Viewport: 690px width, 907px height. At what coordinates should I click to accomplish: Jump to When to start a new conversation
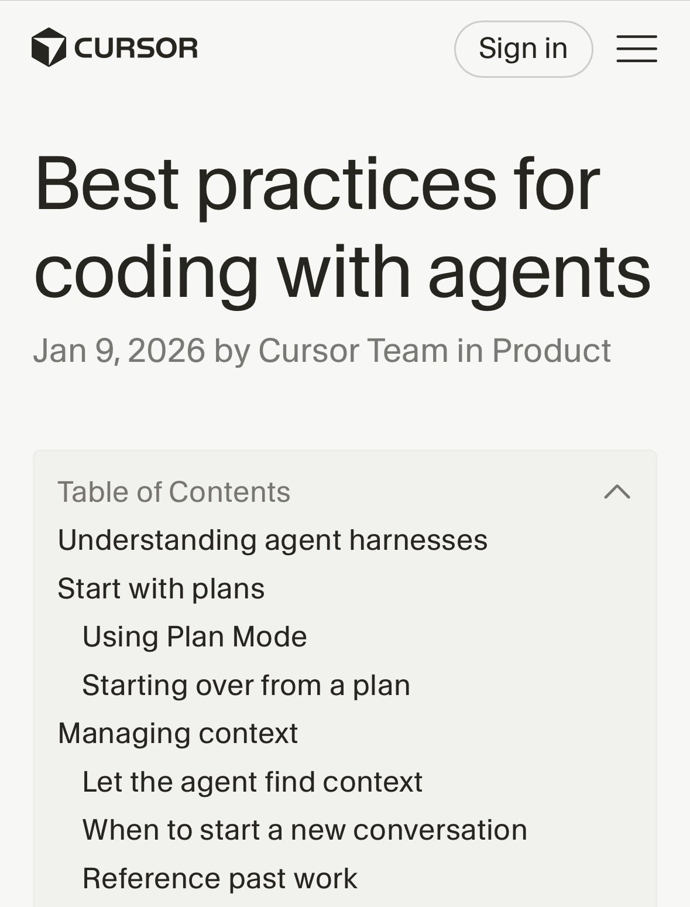304,830
